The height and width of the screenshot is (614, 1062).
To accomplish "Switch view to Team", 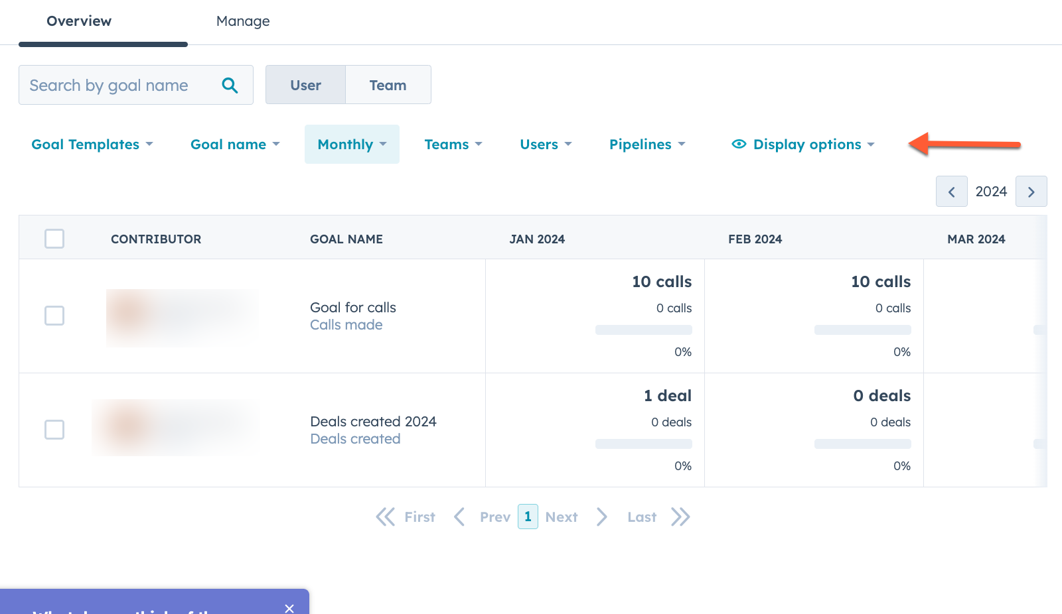I will point(388,85).
